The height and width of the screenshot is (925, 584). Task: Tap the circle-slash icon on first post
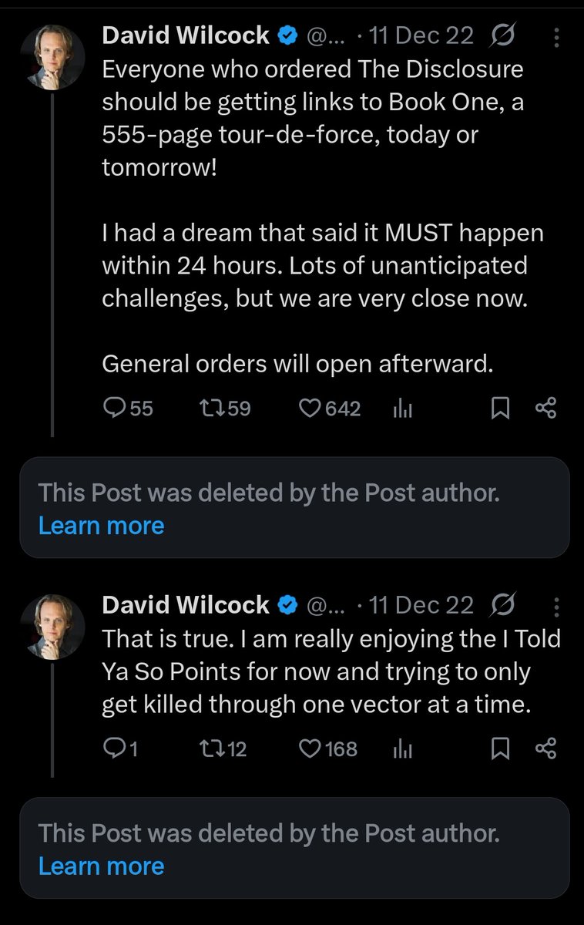pyautogui.click(x=502, y=35)
